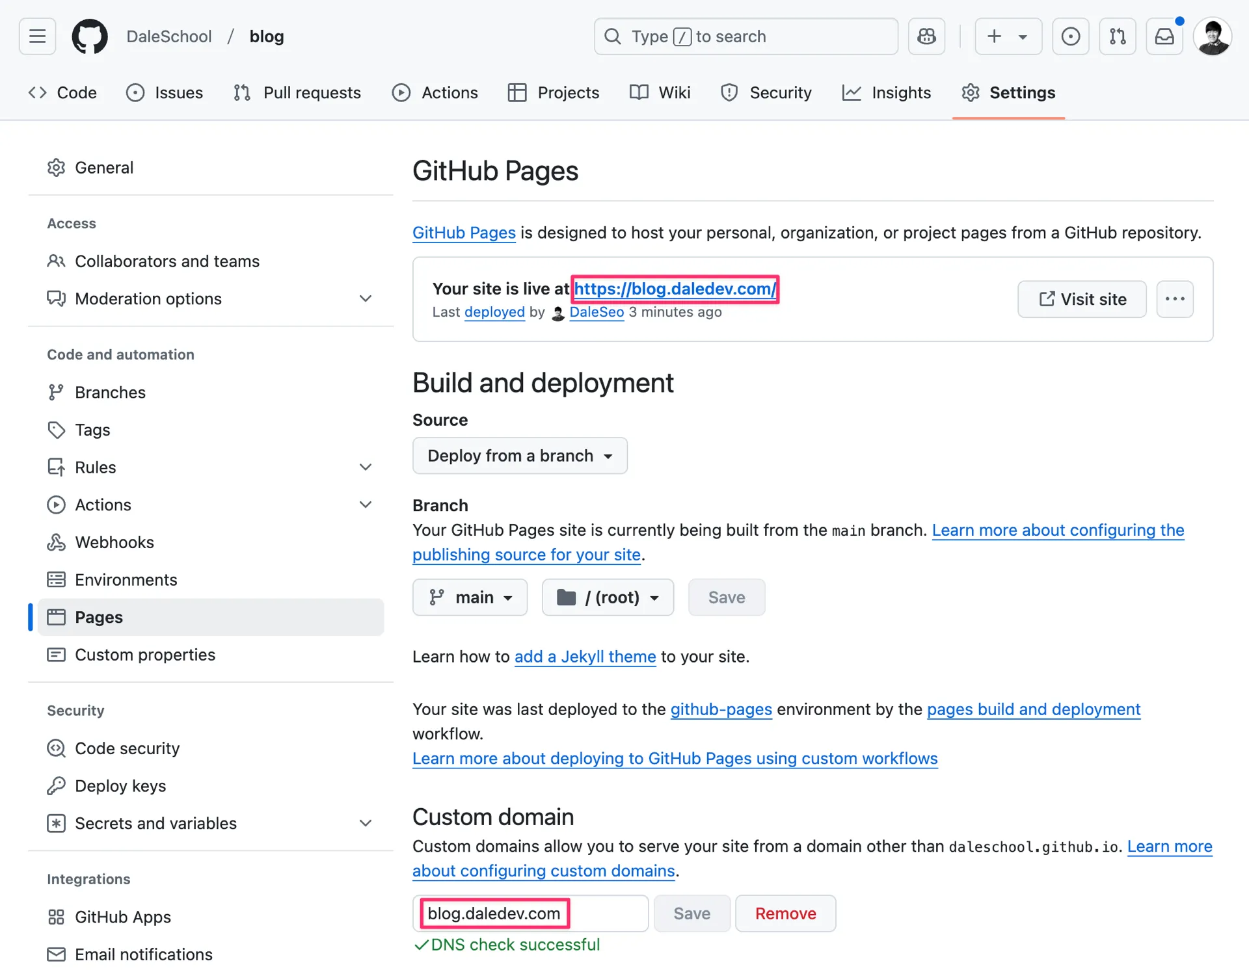
Task: Open the hamburger navigation menu
Action: click(37, 36)
